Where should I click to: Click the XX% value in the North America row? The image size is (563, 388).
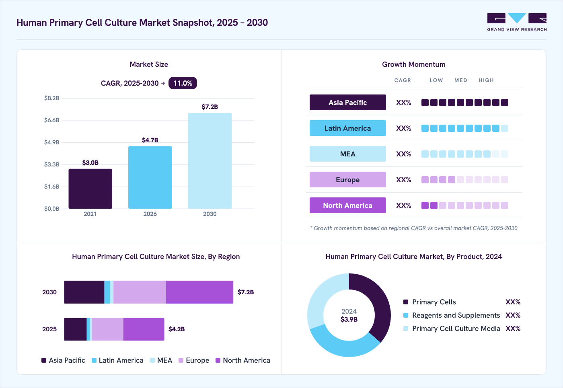pyautogui.click(x=404, y=205)
